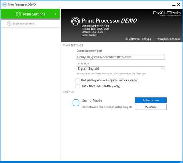183x163 pixels.
Task: Click 'This software has not been activated yet!'
Action: 106,107
